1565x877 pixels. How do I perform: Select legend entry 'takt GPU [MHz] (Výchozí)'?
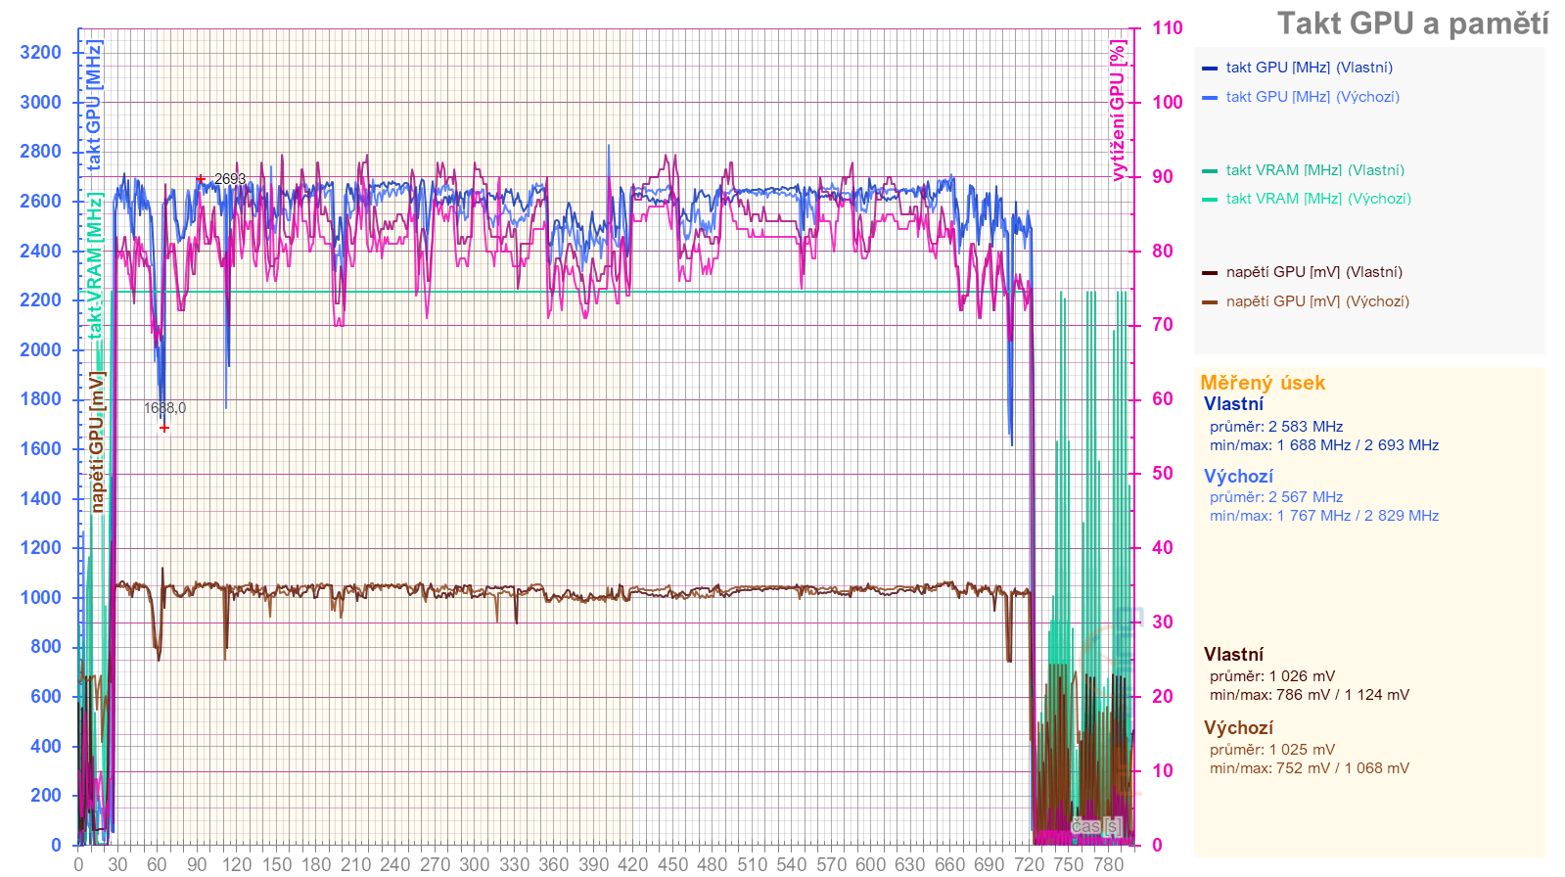point(1312,97)
